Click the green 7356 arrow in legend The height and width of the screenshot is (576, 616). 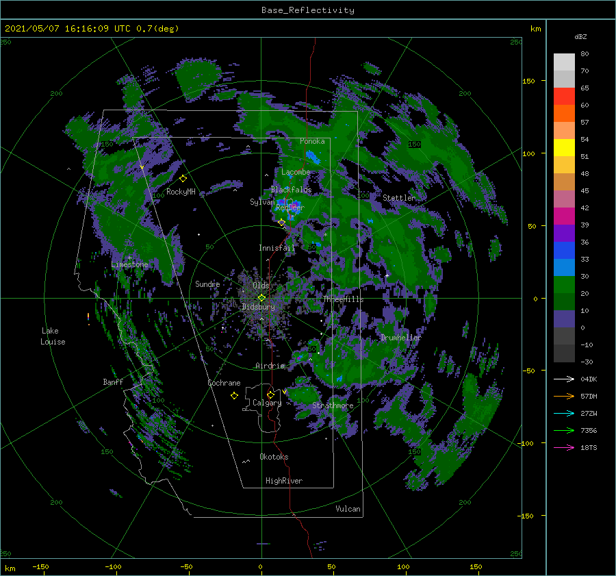tap(564, 431)
